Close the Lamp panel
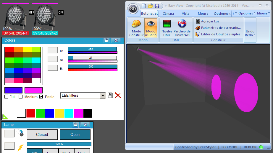273x153 pixels. pos(85,125)
